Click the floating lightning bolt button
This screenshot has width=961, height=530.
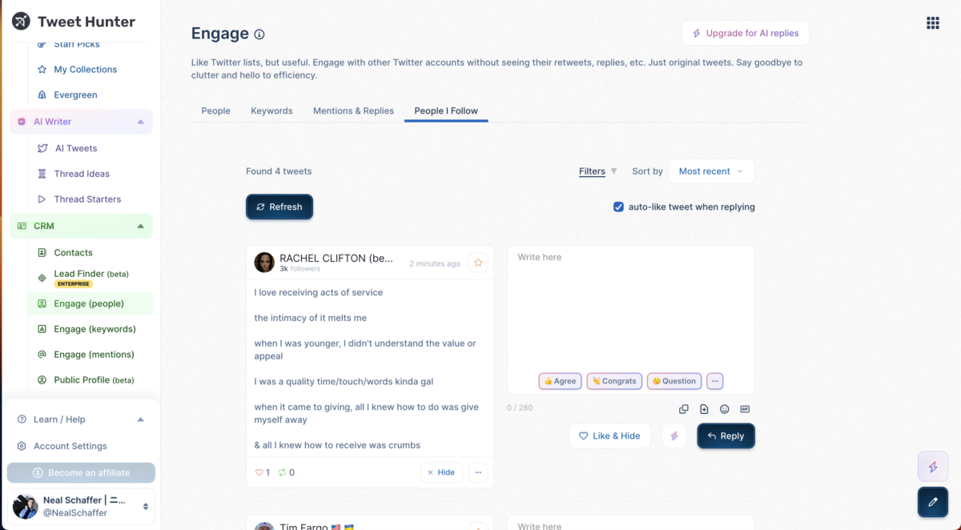pyautogui.click(x=933, y=467)
